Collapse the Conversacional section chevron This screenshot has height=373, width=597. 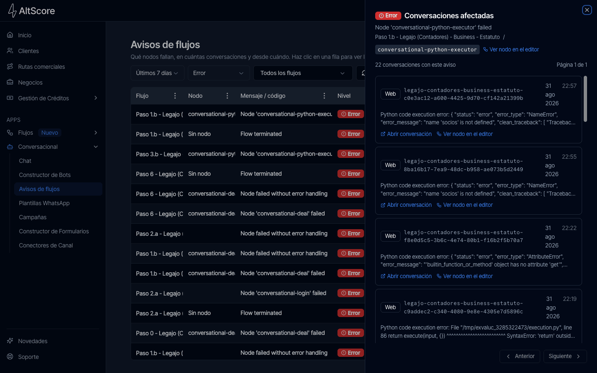96,147
